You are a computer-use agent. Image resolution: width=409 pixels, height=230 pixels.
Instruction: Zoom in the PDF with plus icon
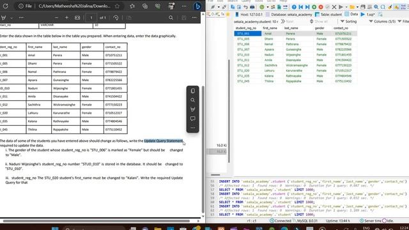(x=66, y=18)
